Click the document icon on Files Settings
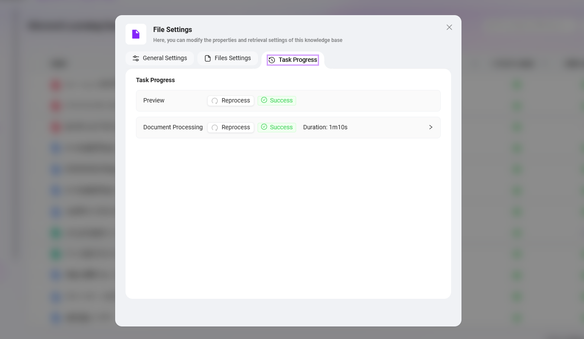This screenshot has width=584, height=339. tap(208, 58)
